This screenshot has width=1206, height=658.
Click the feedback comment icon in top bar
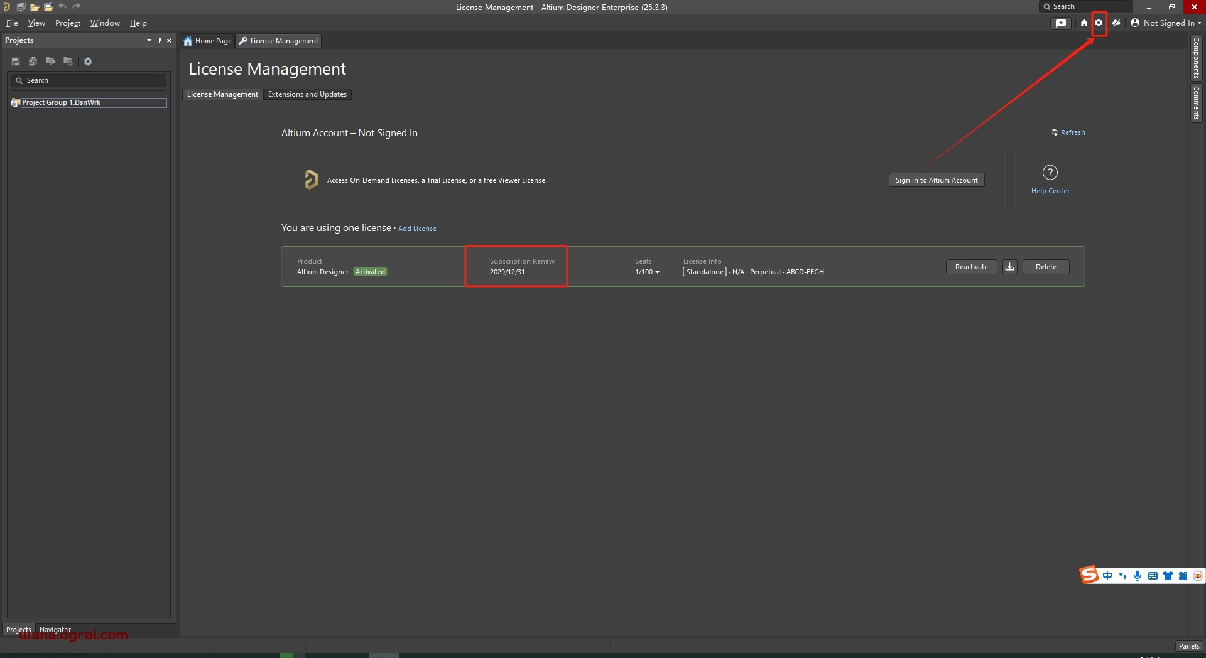[x=1061, y=23]
